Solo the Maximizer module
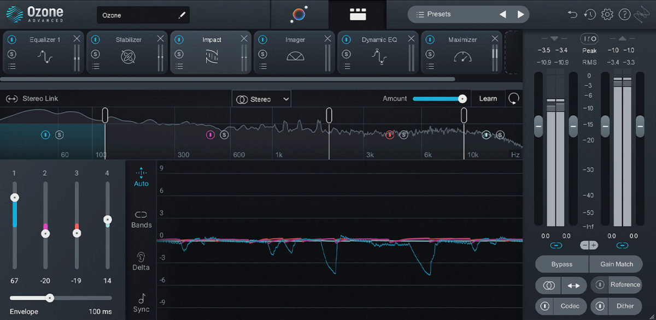 click(430, 54)
